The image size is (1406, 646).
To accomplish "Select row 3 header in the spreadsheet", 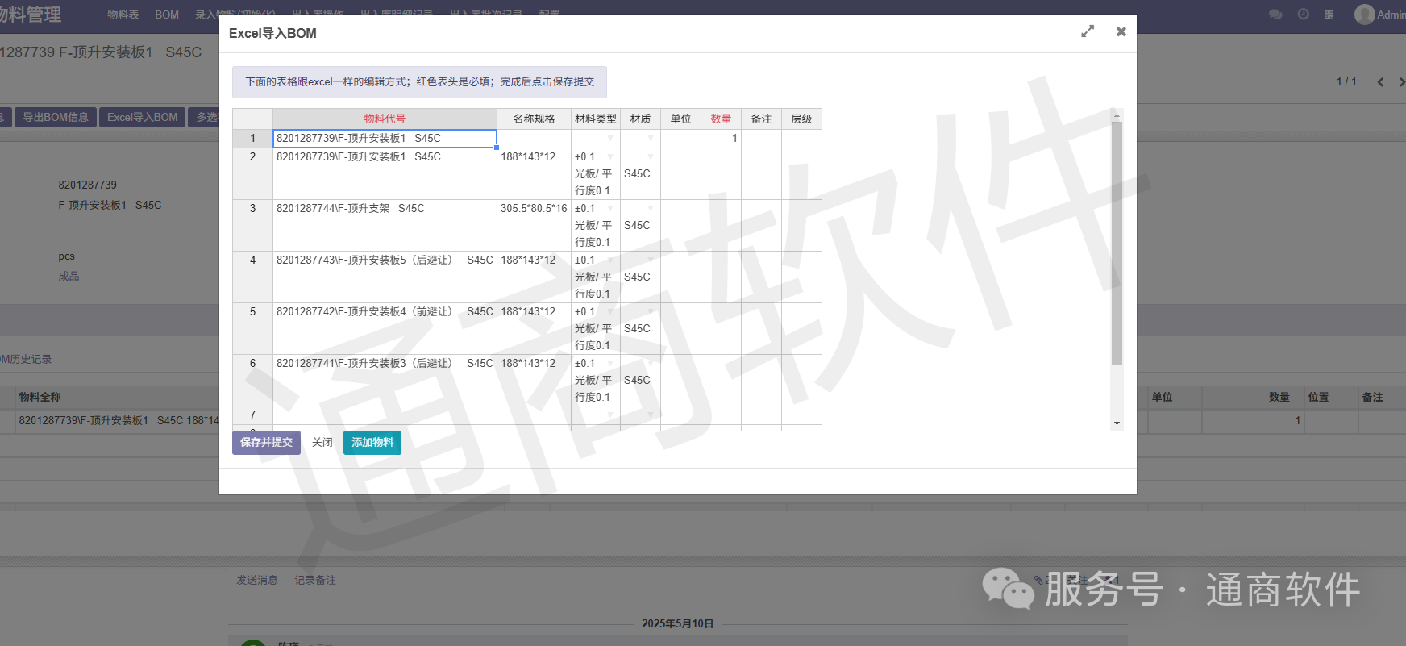I will pyautogui.click(x=252, y=209).
